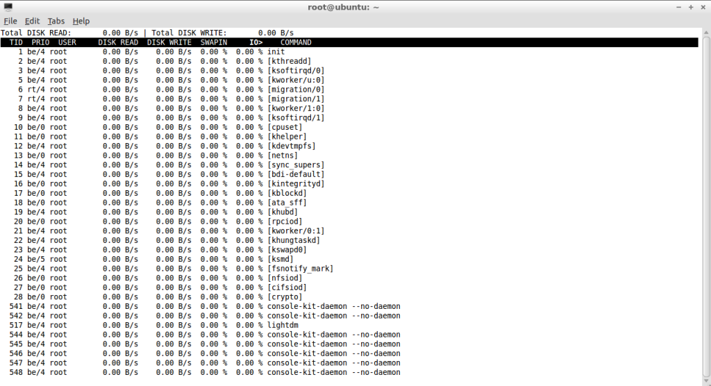Screen dimensions: 711x386
Task: Click the COMMAND column header
Action: coord(296,42)
